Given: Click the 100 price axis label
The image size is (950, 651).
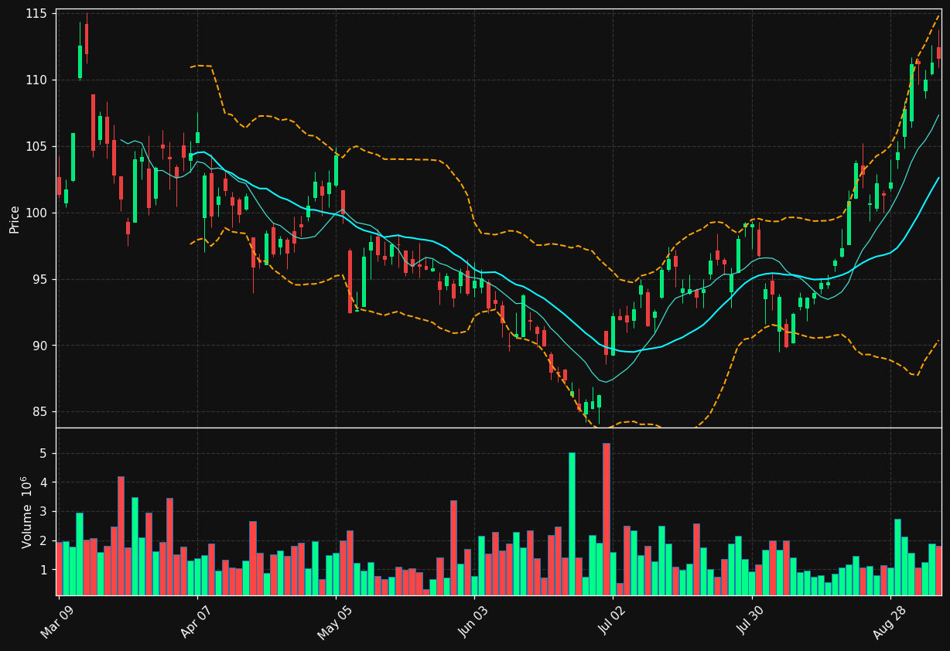Looking at the screenshot, I should tap(36, 213).
